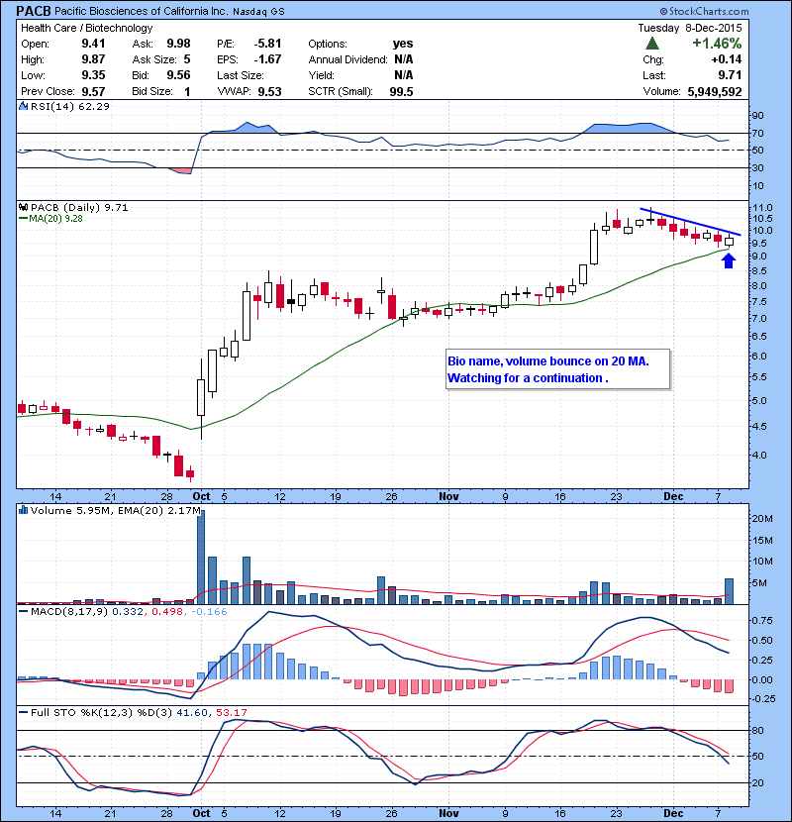Click the tallest volume bar at Oct
Screen dimensions: 792x822
point(201,558)
